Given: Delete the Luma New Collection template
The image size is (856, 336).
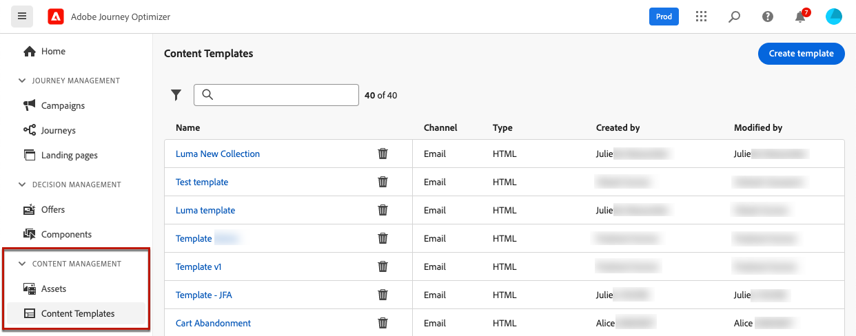Looking at the screenshot, I should pos(383,154).
